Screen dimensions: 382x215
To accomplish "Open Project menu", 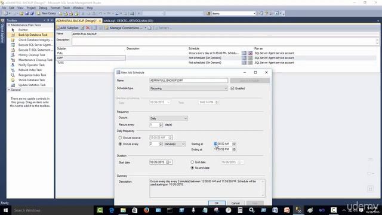I will point(31,8).
